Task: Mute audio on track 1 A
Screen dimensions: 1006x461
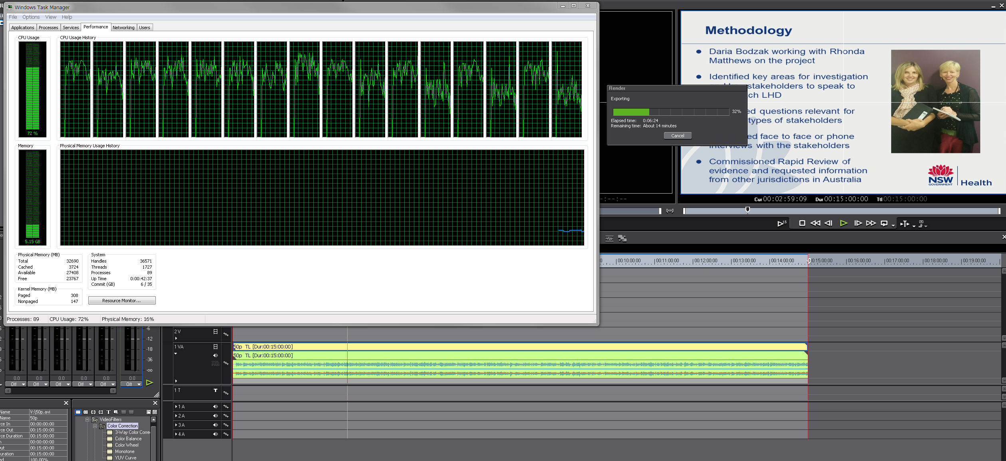Action: point(215,407)
